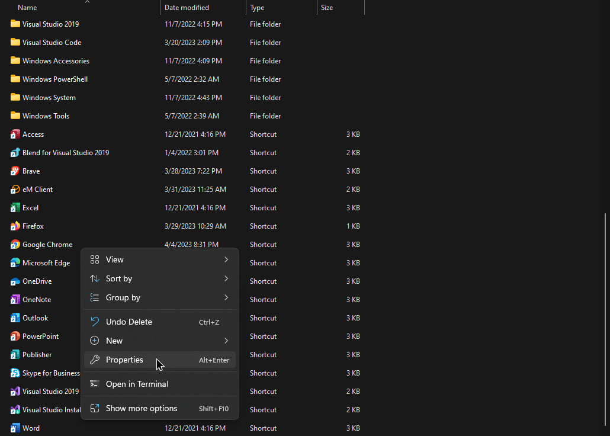
Task: Select the Skype for Business shortcut icon
Action: tap(15, 373)
